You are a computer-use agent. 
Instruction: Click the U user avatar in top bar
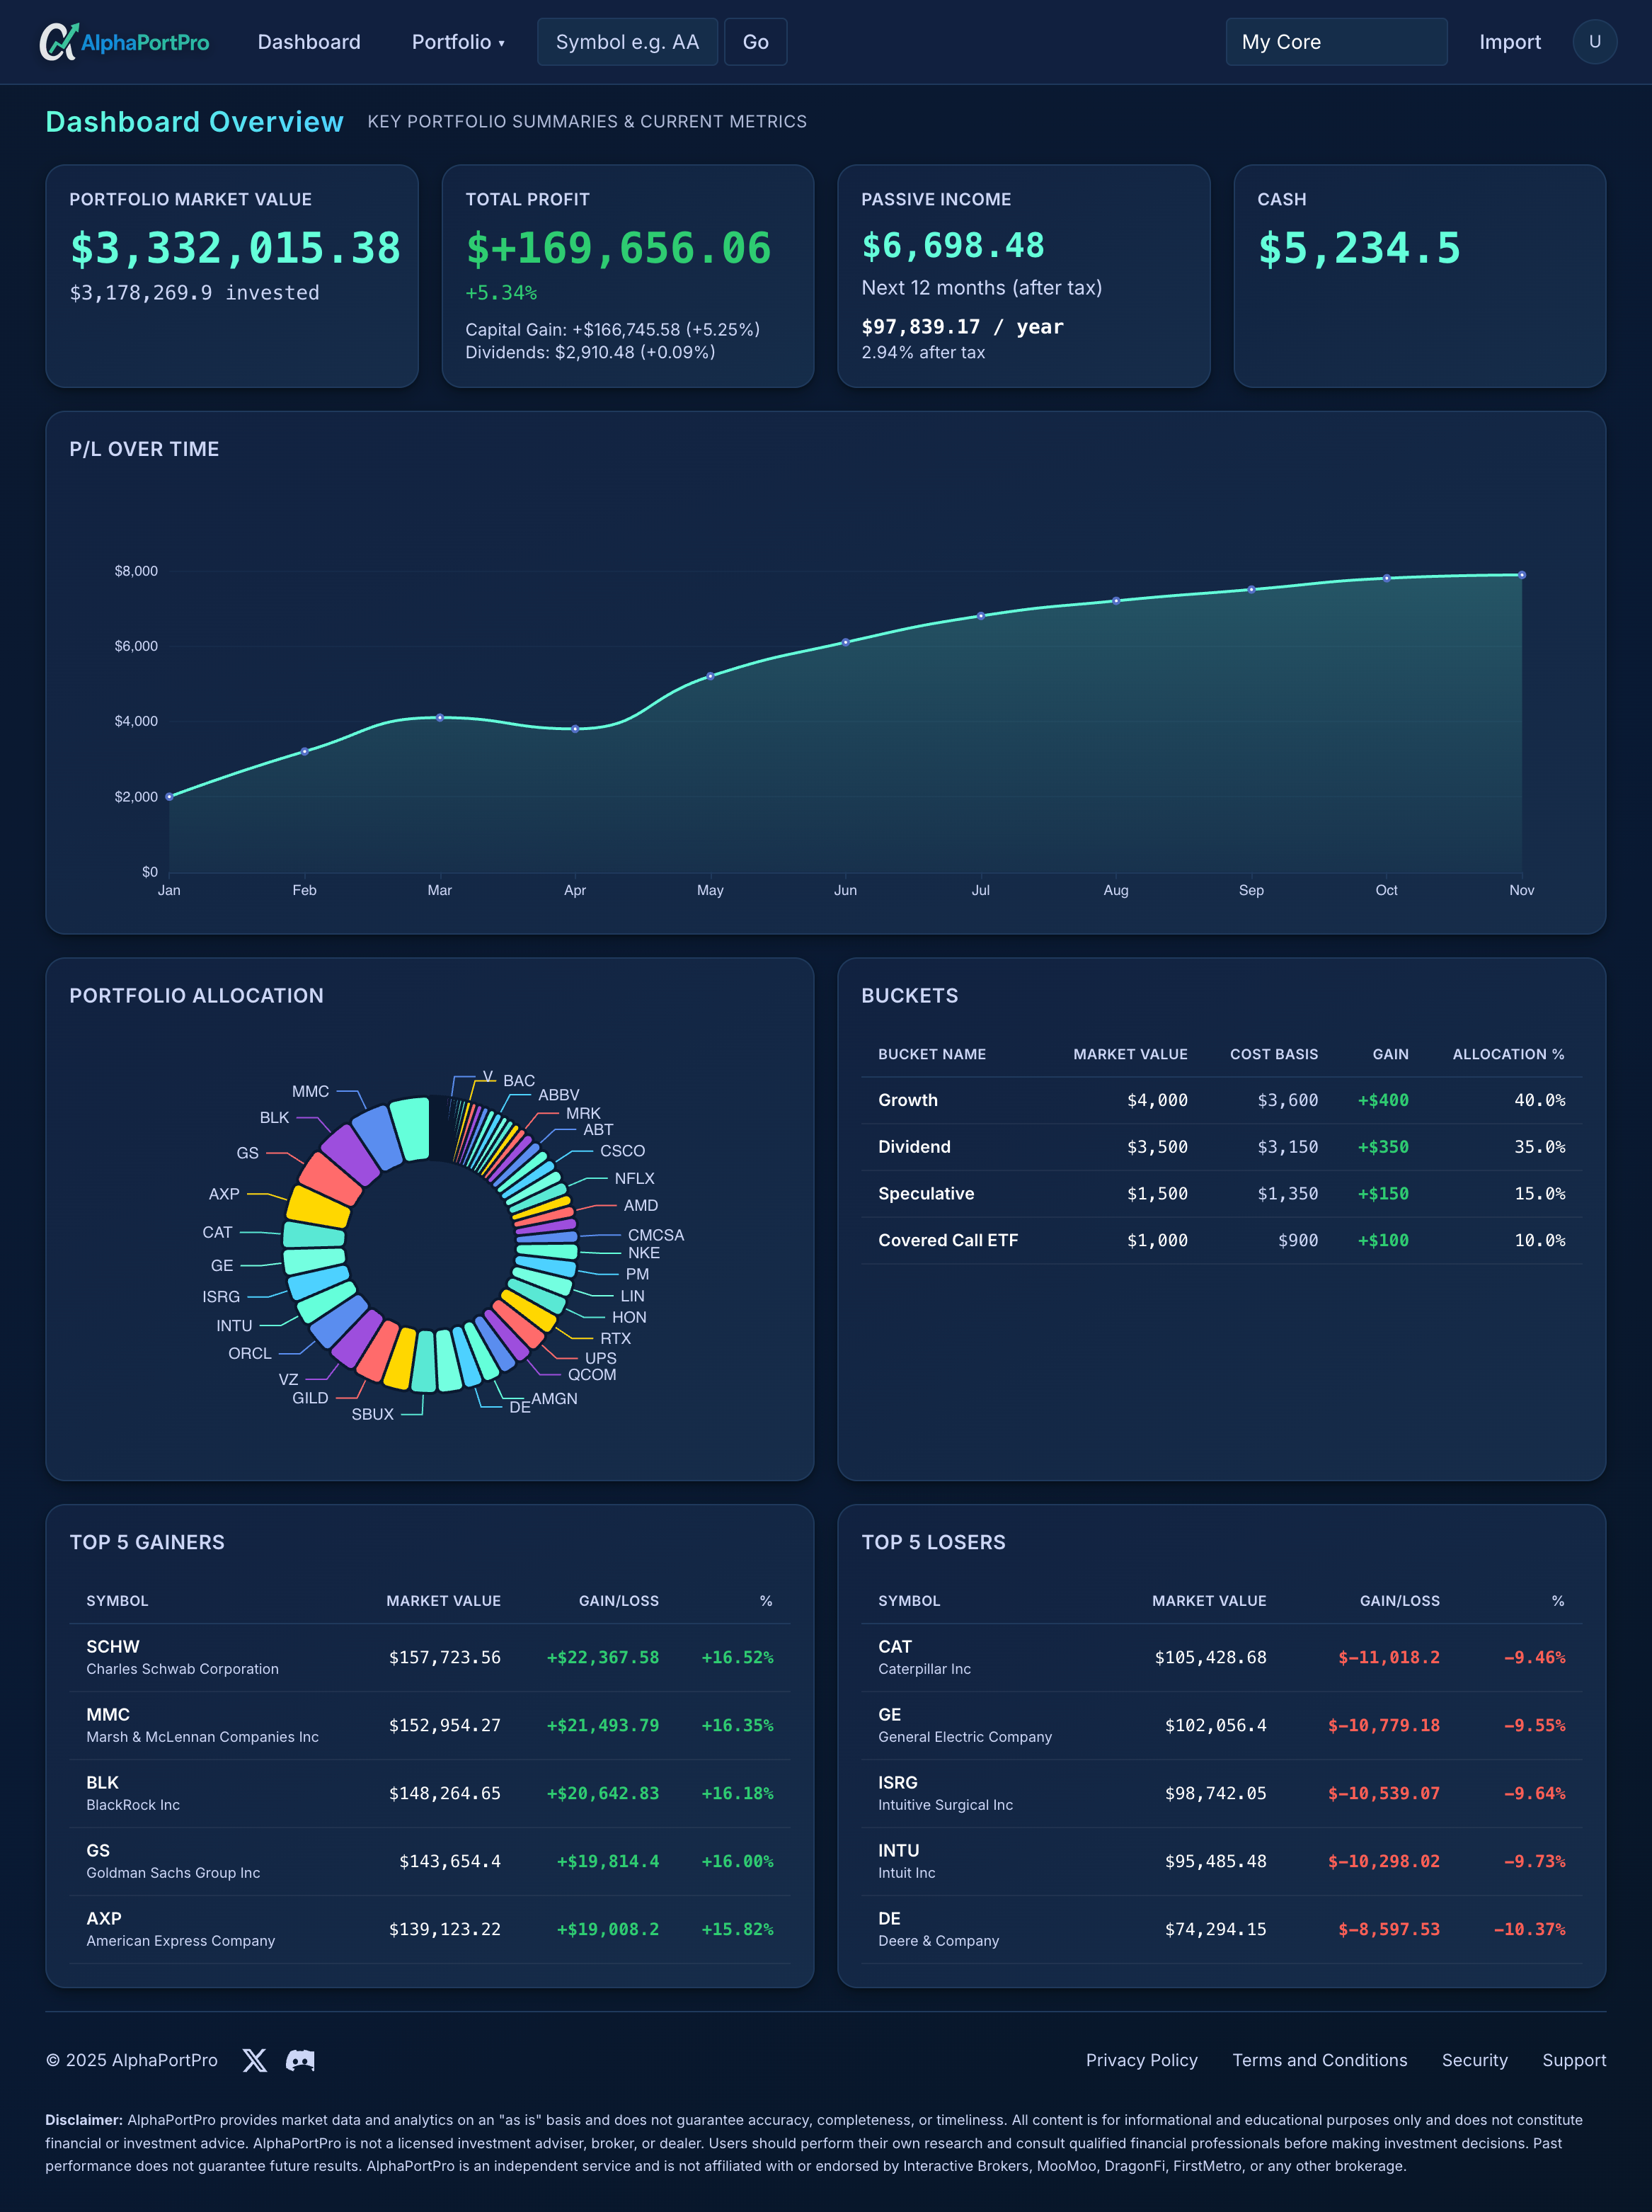tap(1594, 41)
